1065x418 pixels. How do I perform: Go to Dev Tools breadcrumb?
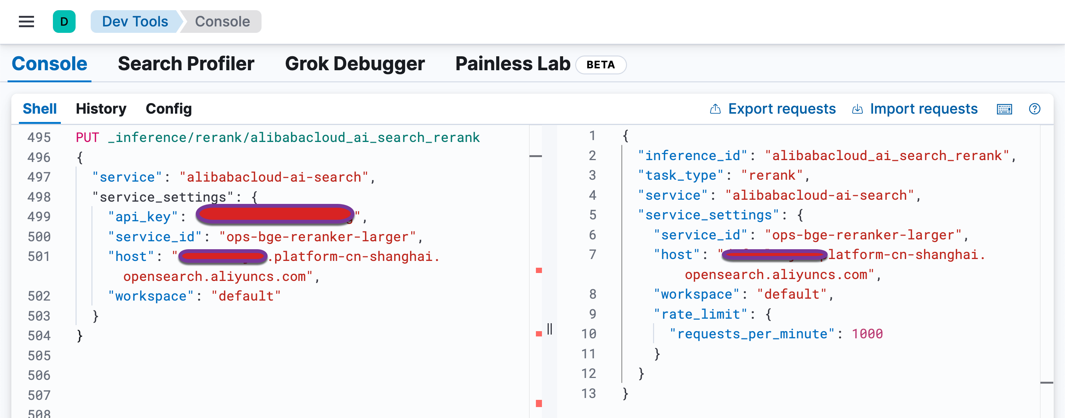[135, 22]
